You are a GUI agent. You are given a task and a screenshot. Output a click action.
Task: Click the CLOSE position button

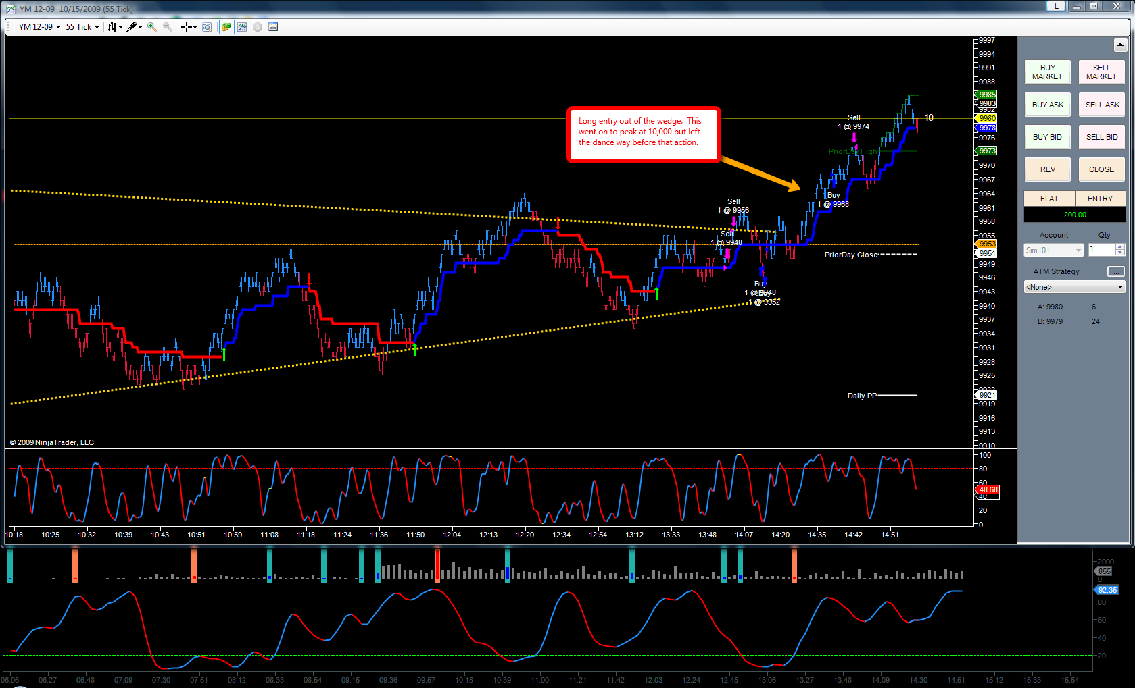click(x=1101, y=169)
